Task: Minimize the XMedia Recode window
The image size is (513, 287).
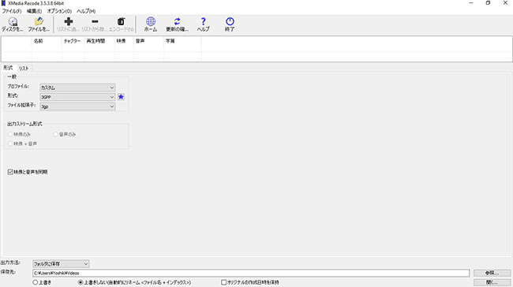Action: coord(471,3)
